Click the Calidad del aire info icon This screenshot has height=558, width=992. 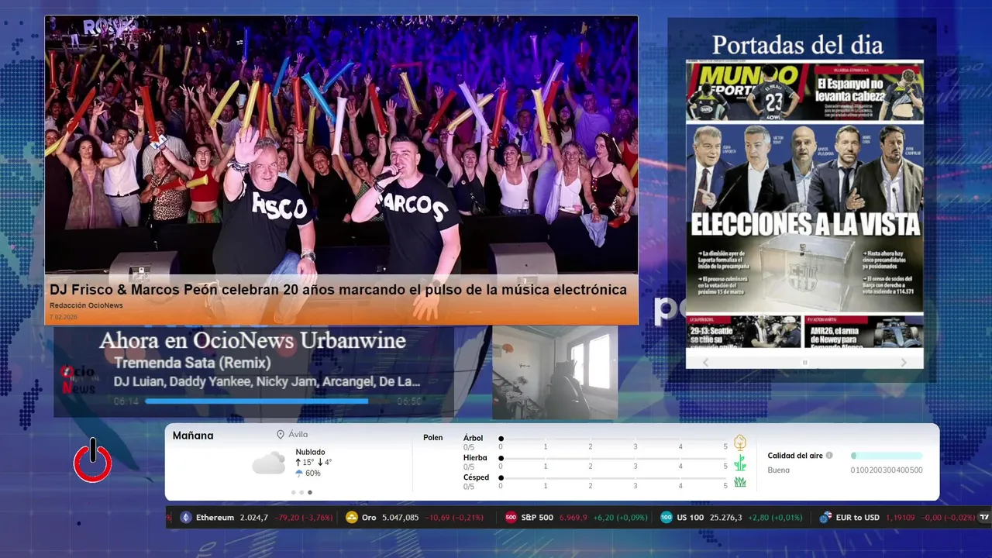(829, 456)
